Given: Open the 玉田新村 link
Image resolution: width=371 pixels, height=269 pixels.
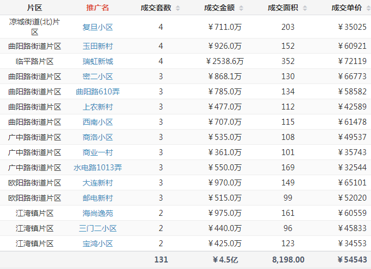Looking at the screenshot, I should tap(98, 46).
